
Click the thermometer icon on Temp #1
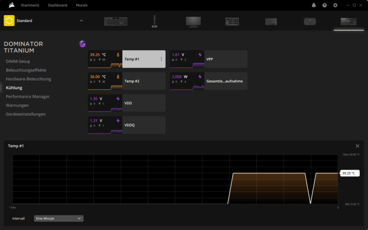pos(118,55)
